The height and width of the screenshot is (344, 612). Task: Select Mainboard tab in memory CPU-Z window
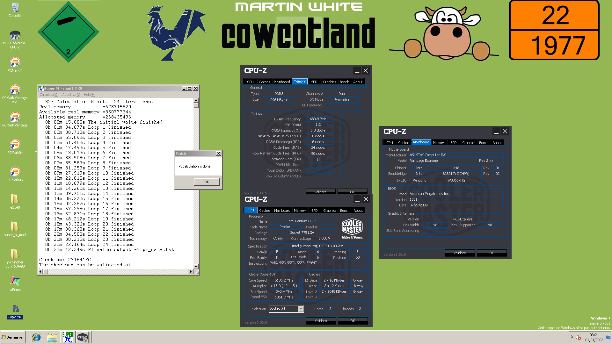point(282,82)
